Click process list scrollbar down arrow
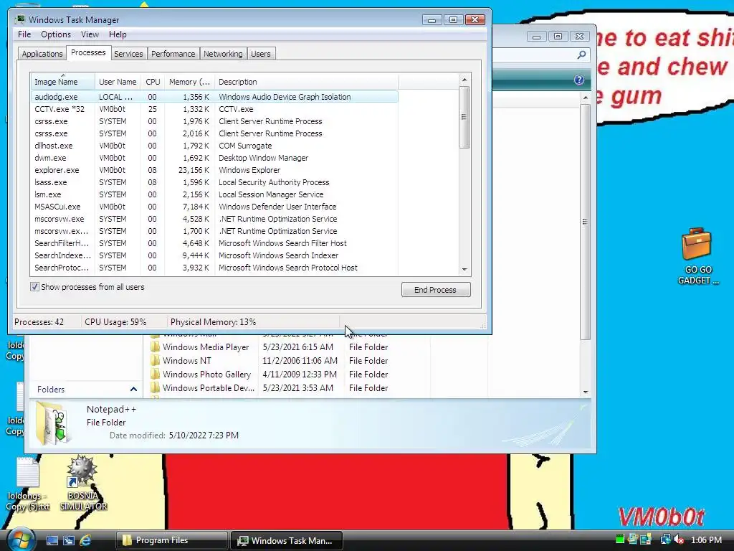The image size is (734, 551). [464, 270]
